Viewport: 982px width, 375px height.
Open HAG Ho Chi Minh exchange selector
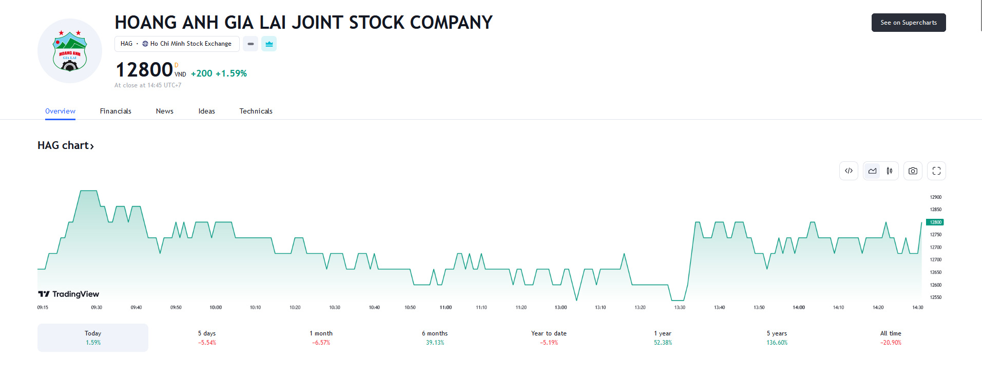[177, 44]
